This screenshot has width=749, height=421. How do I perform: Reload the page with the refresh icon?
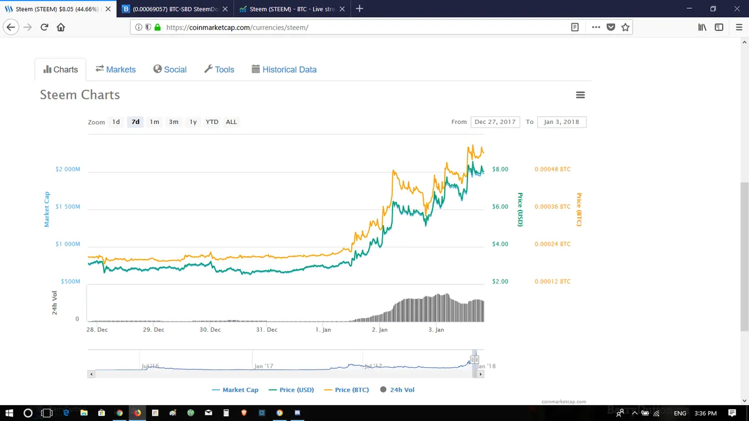point(44,27)
